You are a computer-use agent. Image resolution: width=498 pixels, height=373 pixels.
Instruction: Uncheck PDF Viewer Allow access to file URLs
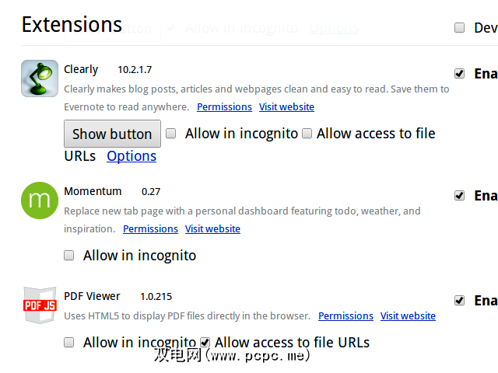click(x=205, y=342)
